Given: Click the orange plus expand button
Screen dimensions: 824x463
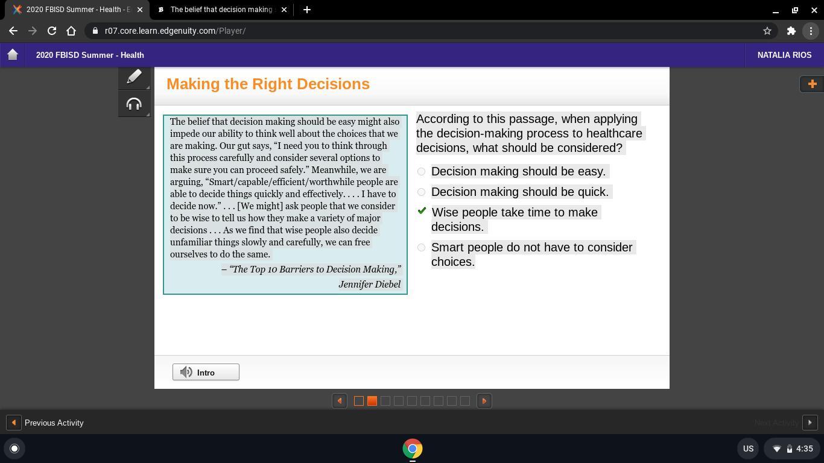Looking at the screenshot, I should (812, 84).
